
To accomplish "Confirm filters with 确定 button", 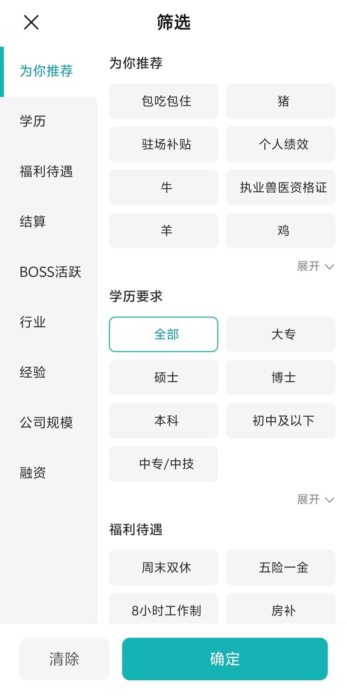I will click(225, 659).
